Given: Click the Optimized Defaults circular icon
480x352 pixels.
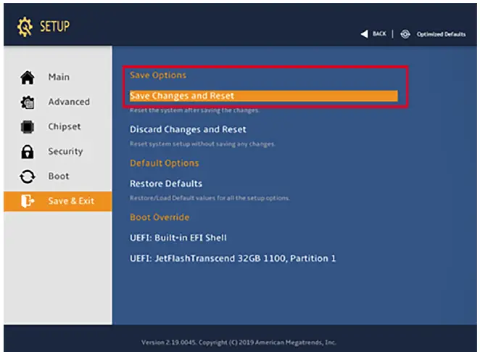Looking at the screenshot, I should [405, 34].
